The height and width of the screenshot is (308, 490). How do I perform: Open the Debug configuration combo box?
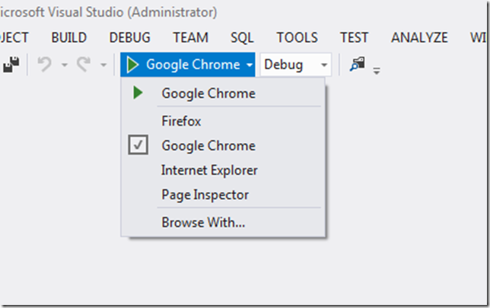[x=296, y=65]
